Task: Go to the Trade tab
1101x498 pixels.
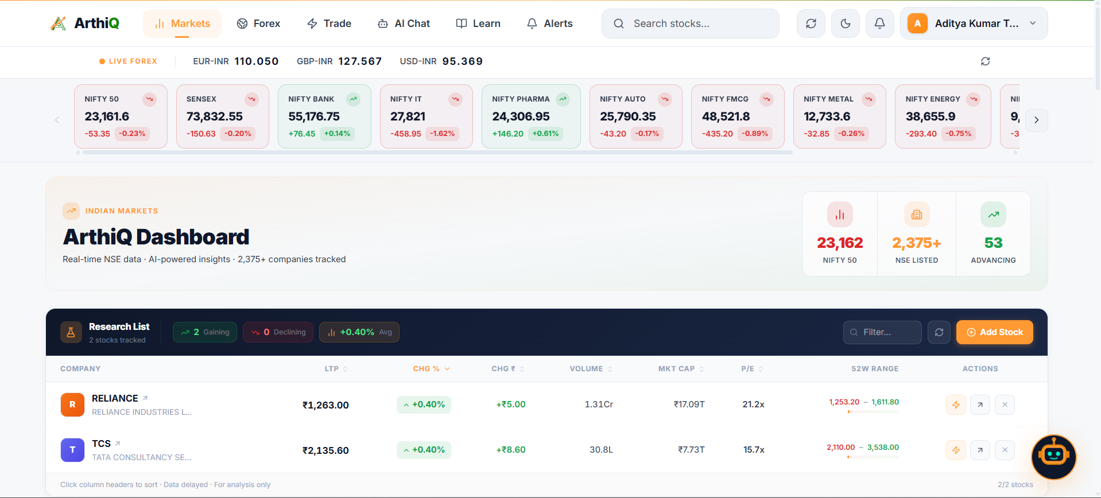Action: coord(329,24)
